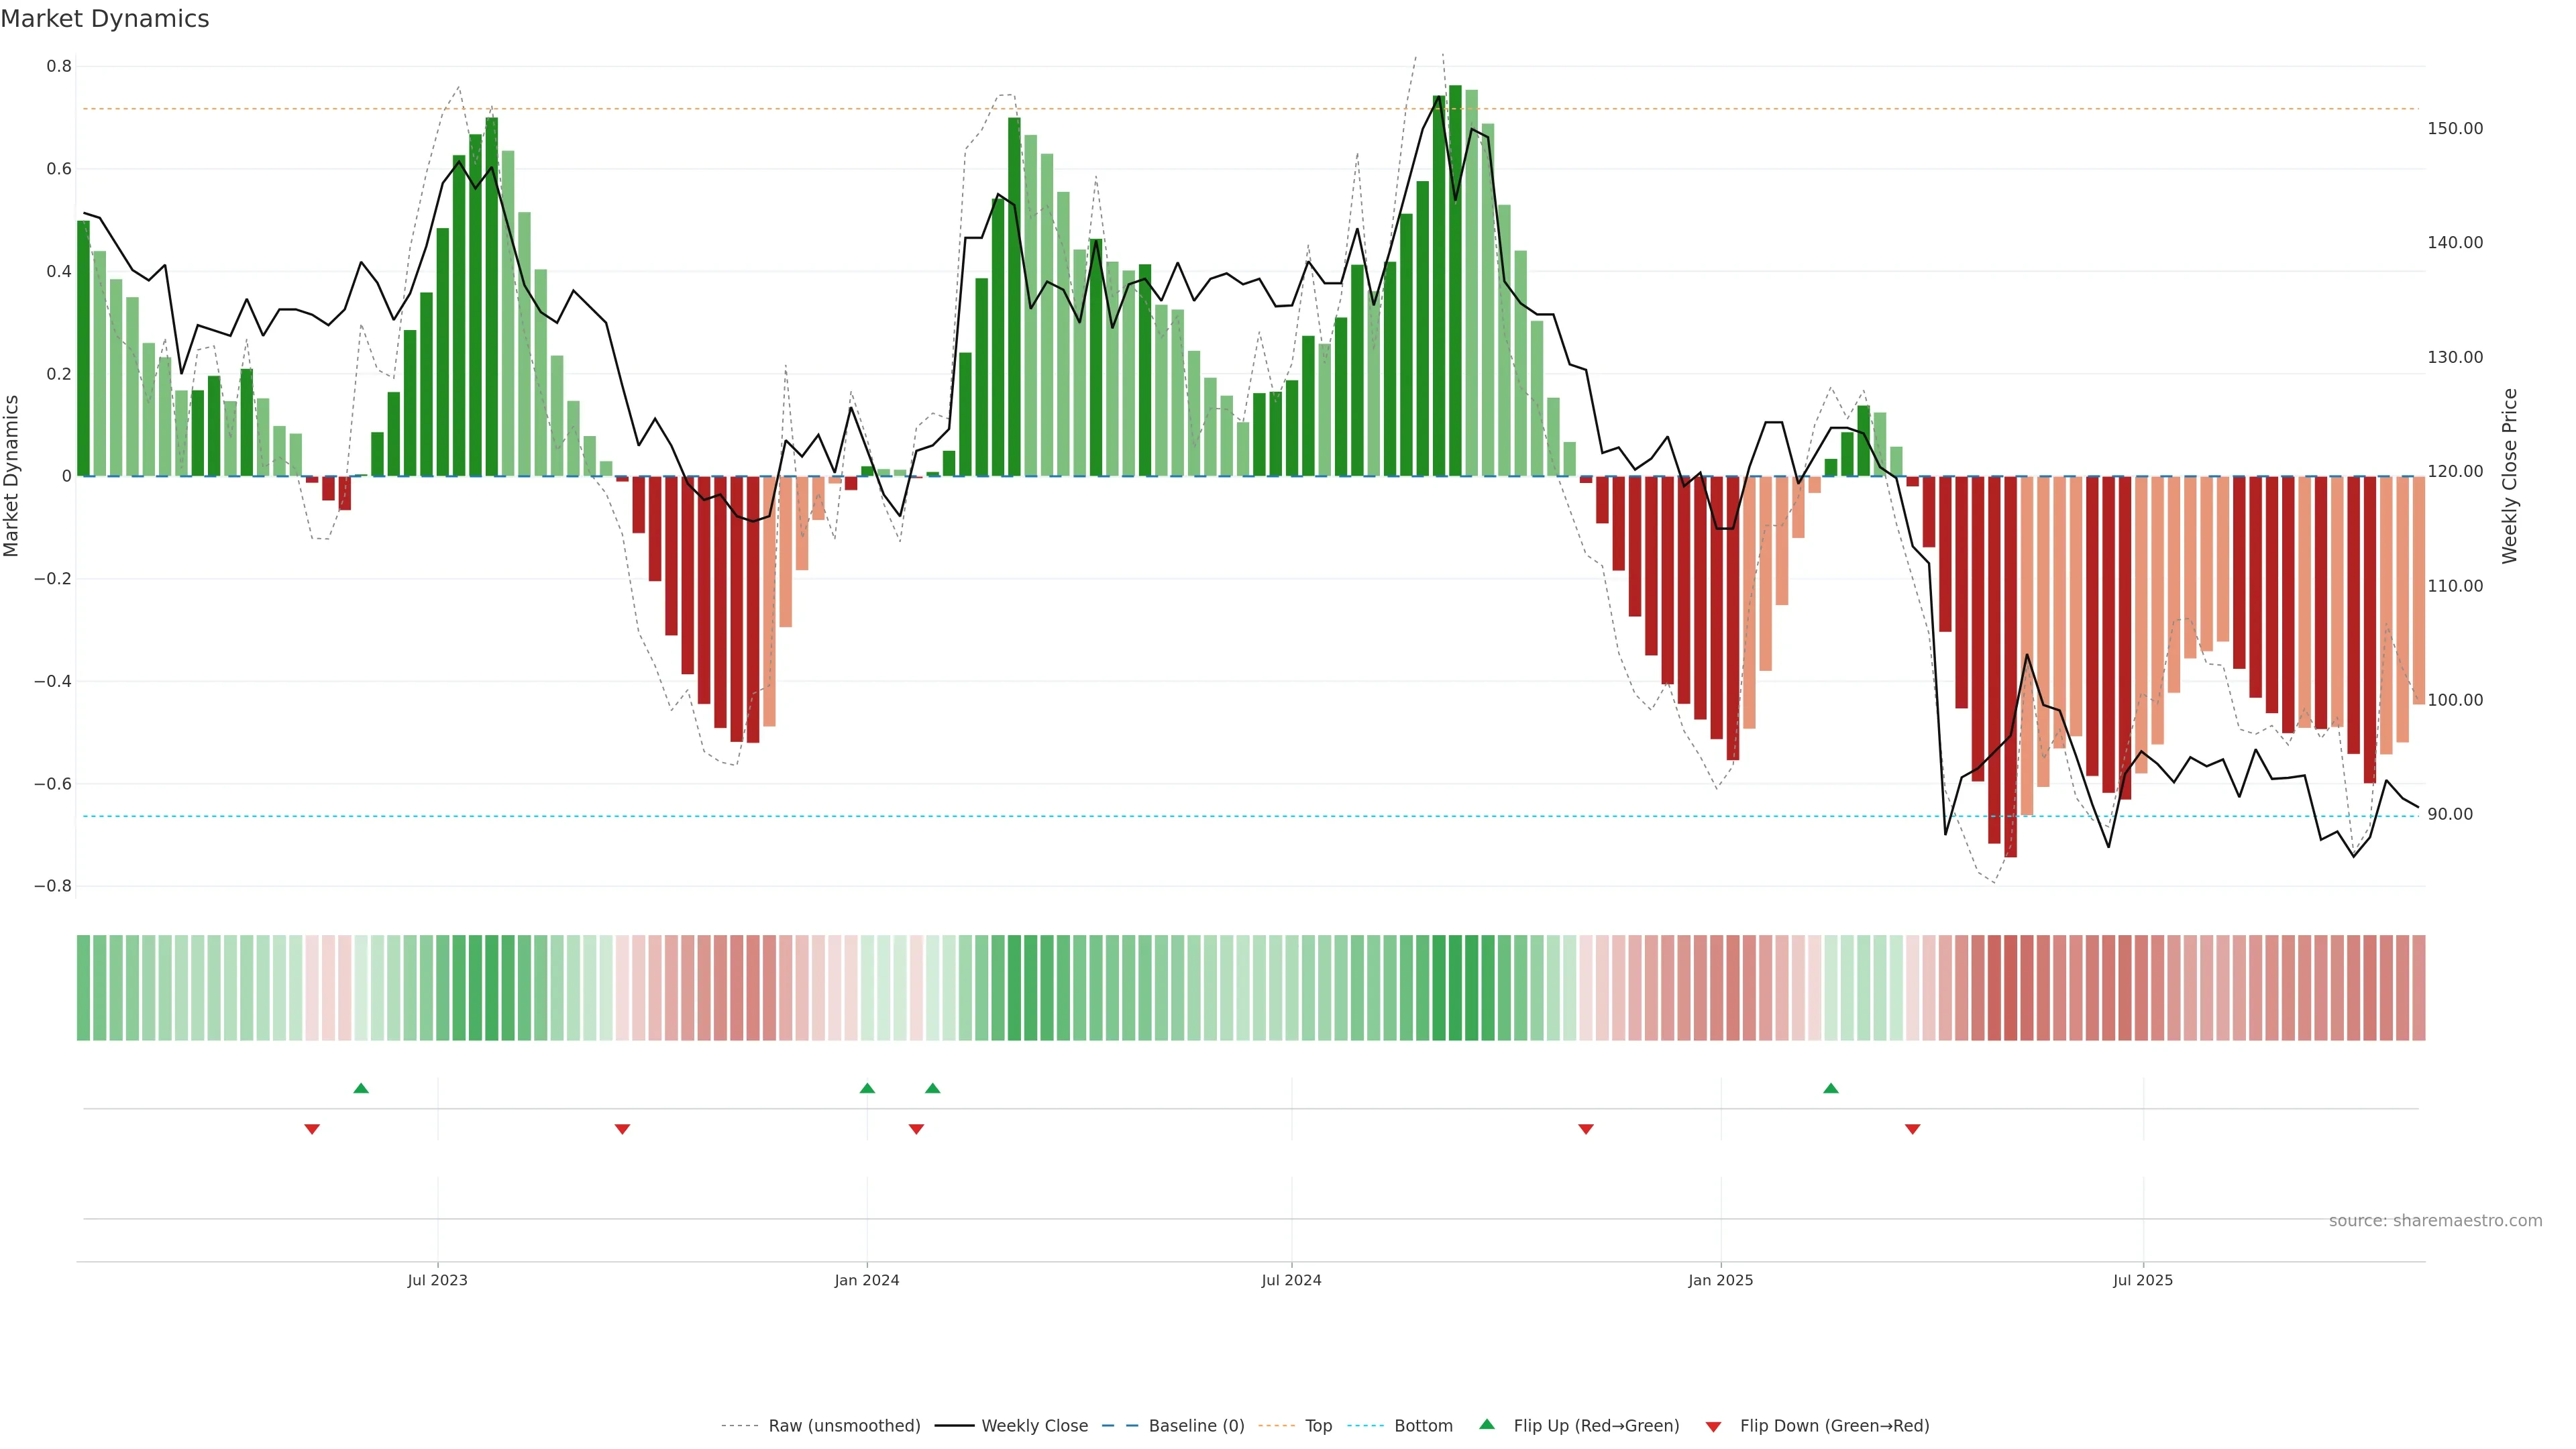Click the last green flip-up marker after Jan 2025
The height and width of the screenshot is (1449, 2576).
click(x=1830, y=1088)
